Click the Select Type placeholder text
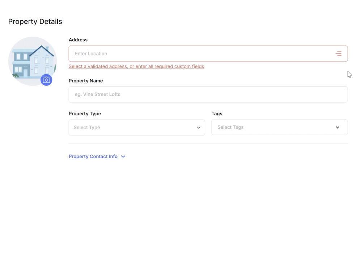361x261 pixels. pos(87,127)
